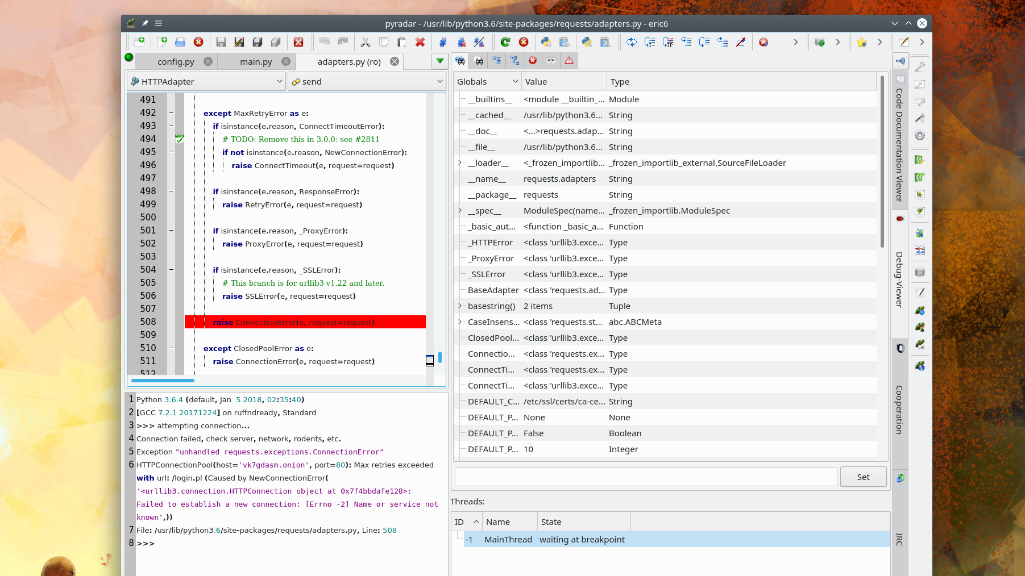Open the HTTPAdapter class dropdown
Viewport: 1025px width, 576px height.
(x=206, y=82)
